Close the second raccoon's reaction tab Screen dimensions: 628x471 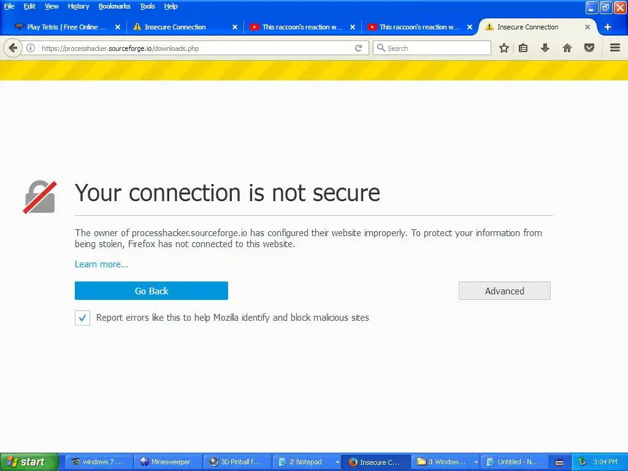click(470, 27)
